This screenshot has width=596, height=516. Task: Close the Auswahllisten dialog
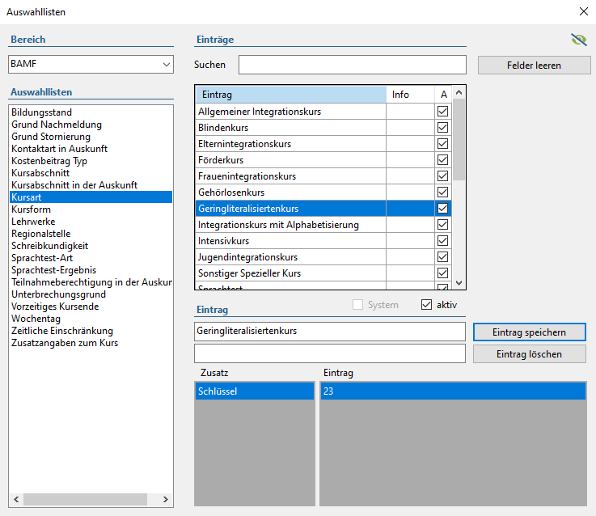pyautogui.click(x=583, y=11)
